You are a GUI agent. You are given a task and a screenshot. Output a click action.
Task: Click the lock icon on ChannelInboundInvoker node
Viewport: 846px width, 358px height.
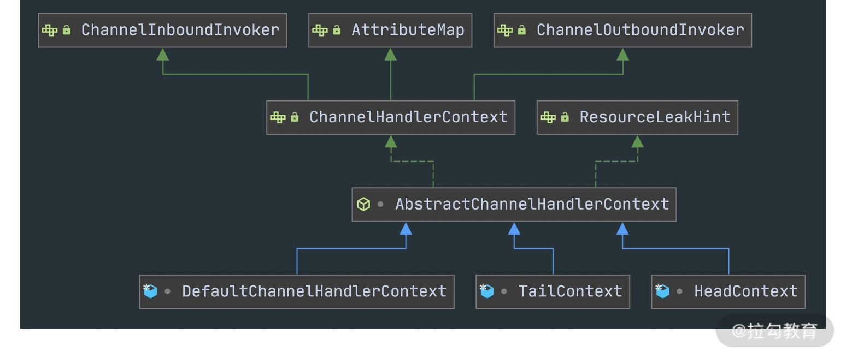[x=67, y=30]
